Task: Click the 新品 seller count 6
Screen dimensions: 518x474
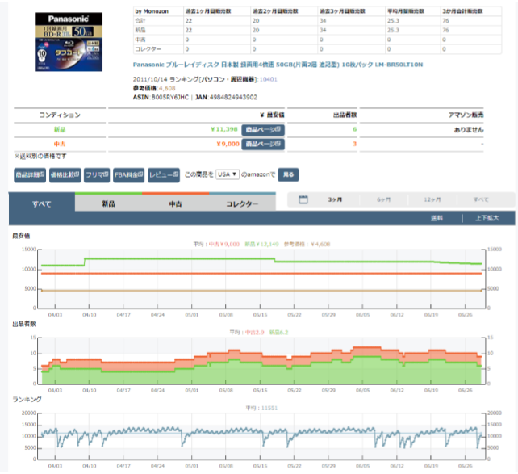Action: 354,129
